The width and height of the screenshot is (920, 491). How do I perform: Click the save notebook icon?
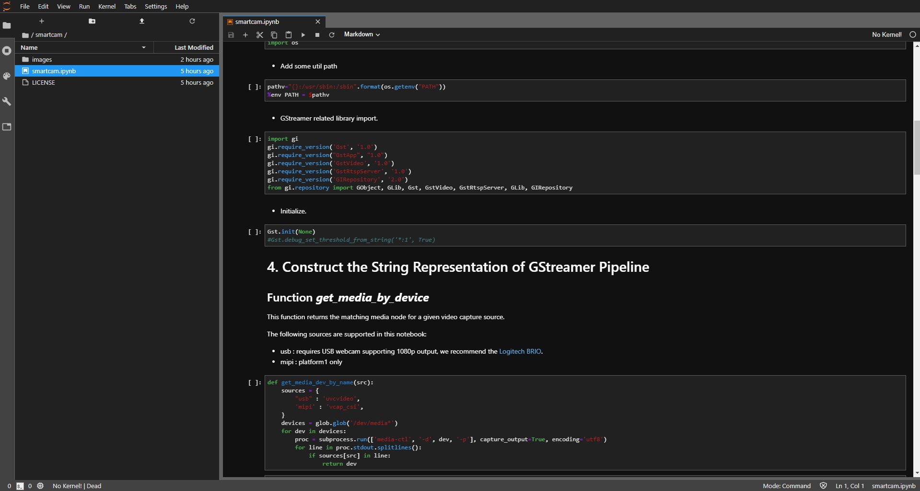pos(231,35)
